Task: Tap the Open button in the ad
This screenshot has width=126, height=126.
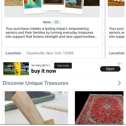Action: tap(110, 69)
